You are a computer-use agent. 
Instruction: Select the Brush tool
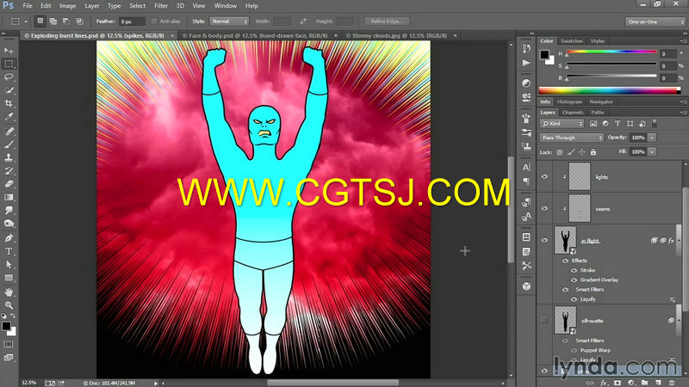point(9,144)
